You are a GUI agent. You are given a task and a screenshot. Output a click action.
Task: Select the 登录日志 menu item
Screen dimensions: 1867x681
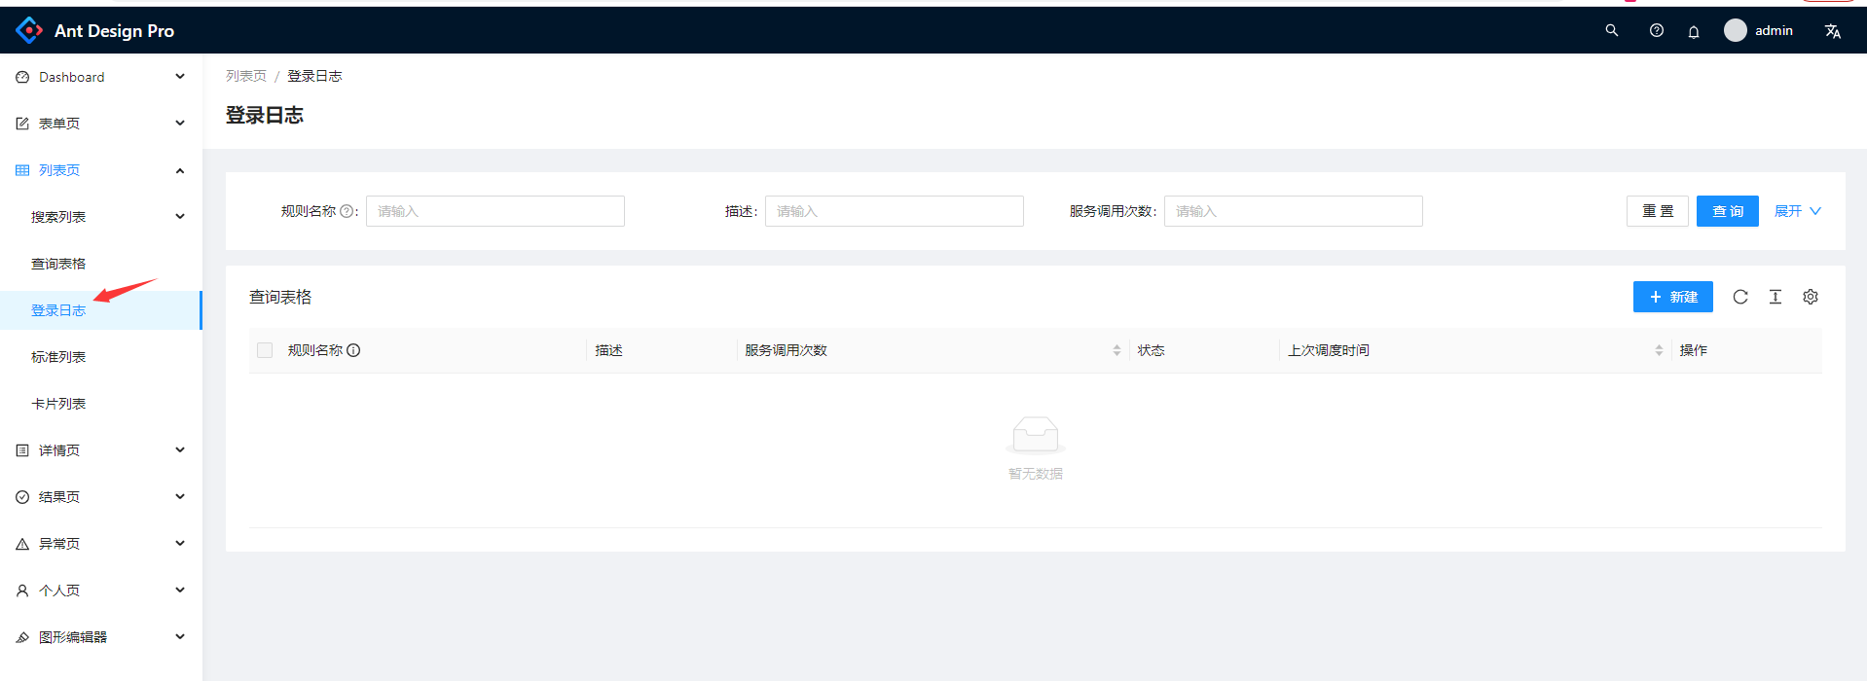click(101, 310)
